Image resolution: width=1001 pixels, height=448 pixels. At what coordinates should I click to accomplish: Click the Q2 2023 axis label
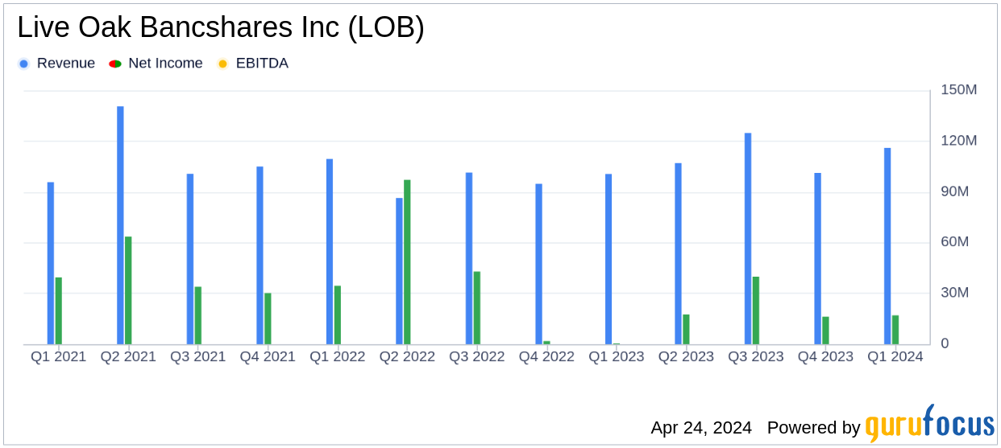[x=686, y=356]
